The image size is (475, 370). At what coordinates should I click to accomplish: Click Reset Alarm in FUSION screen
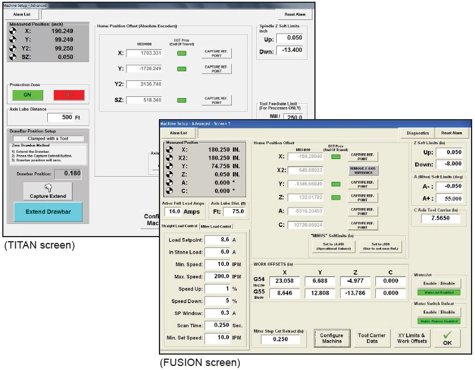click(452, 133)
